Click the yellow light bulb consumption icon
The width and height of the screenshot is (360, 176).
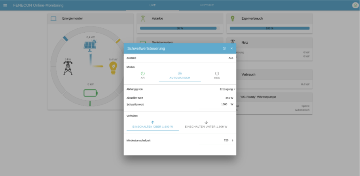(113, 68)
